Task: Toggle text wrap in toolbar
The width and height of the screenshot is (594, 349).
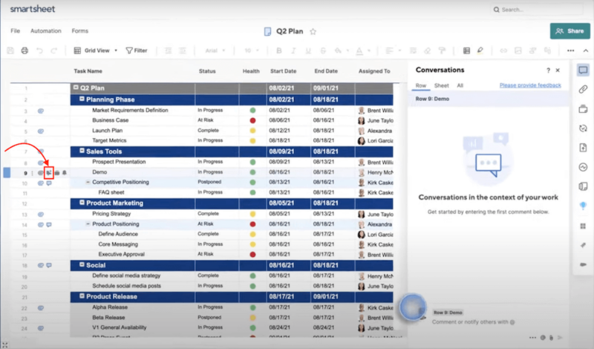Action: [413, 50]
